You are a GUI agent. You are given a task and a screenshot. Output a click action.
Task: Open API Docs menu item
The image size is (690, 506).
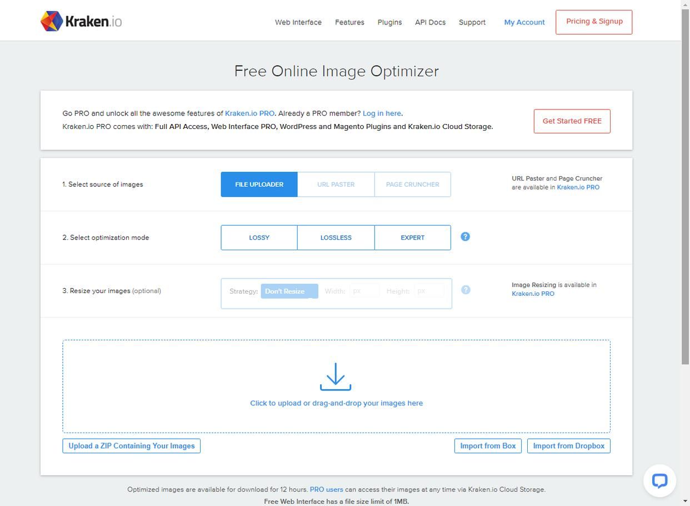(430, 22)
